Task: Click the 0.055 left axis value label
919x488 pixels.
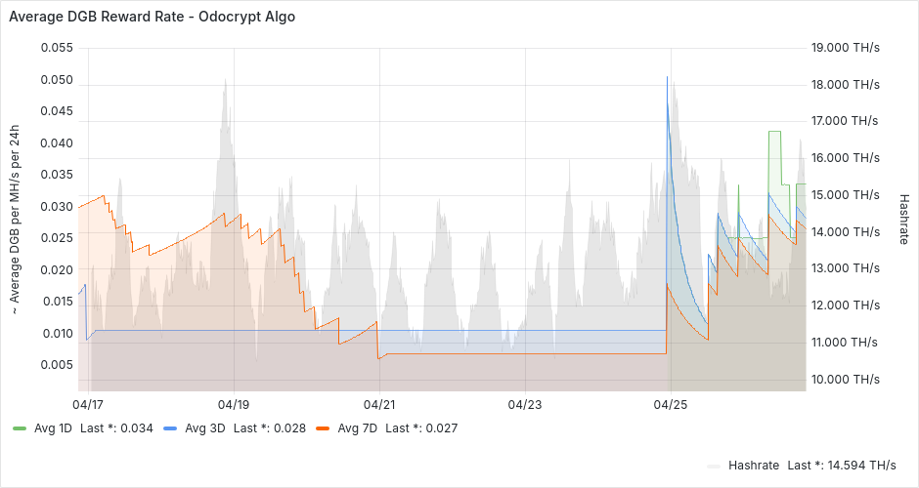Action: click(x=56, y=48)
